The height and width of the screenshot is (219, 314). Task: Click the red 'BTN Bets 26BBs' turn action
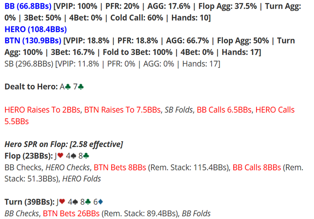point(71,214)
